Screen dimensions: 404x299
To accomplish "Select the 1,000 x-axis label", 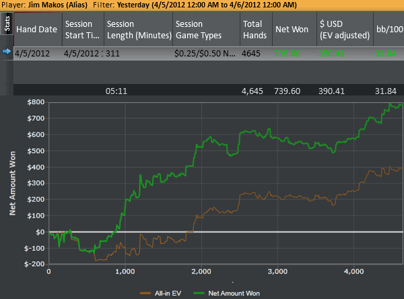I will (x=125, y=271).
